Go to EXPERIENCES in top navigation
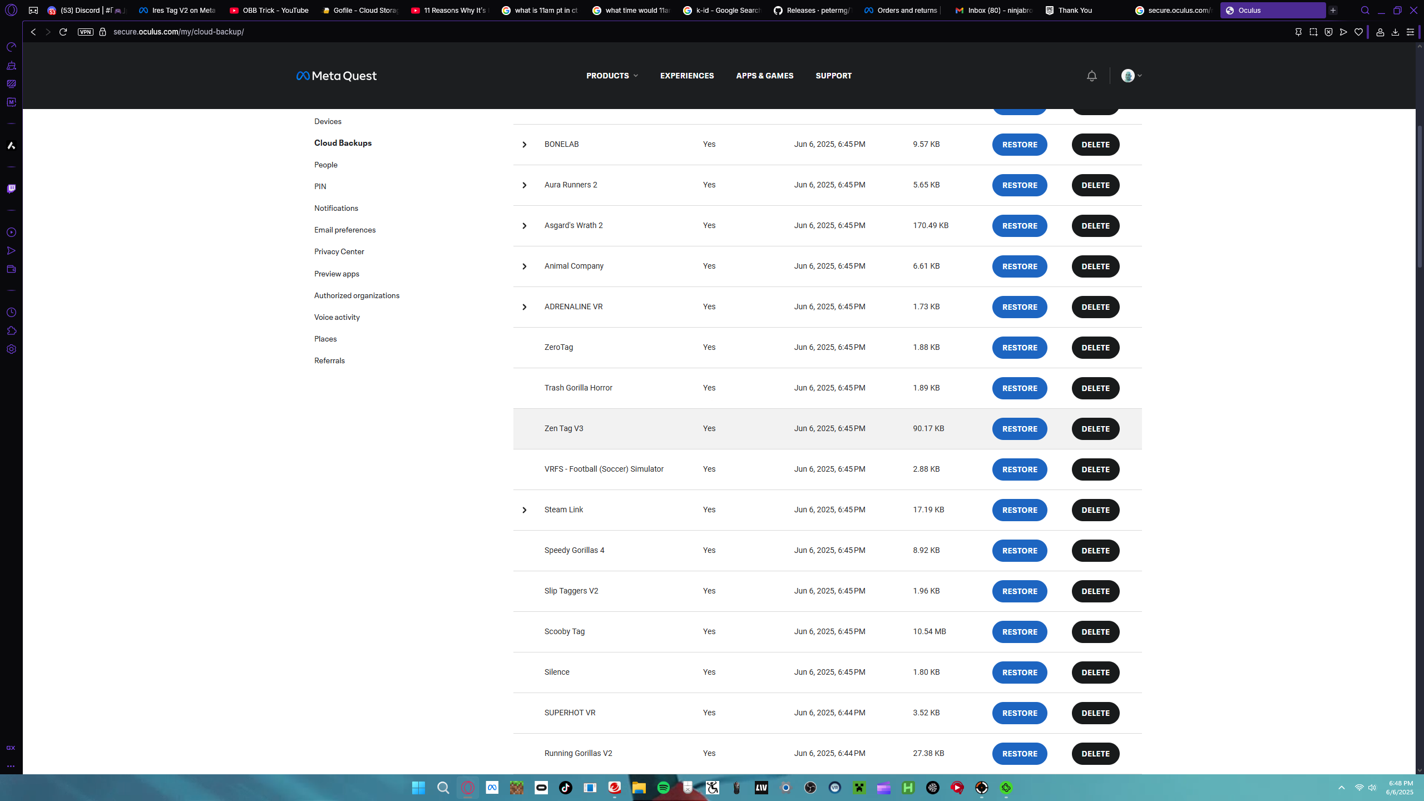The width and height of the screenshot is (1424, 801). click(x=687, y=76)
